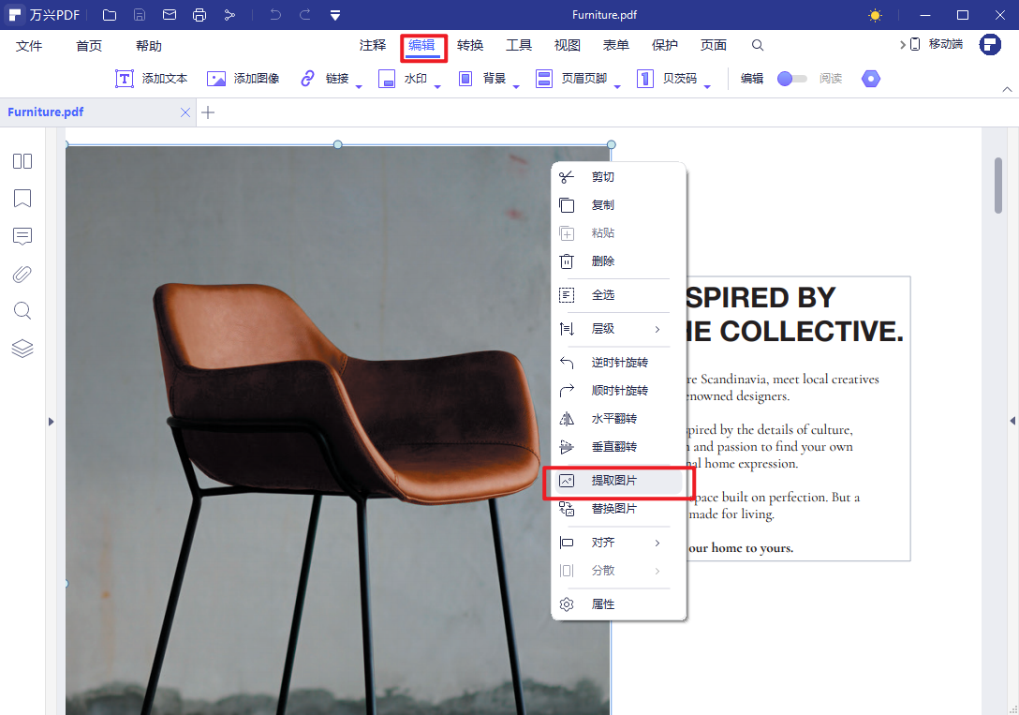Click the 添加图像 (Add Image) icon
The width and height of the screenshot is (1019, 715).
[216, 79]
